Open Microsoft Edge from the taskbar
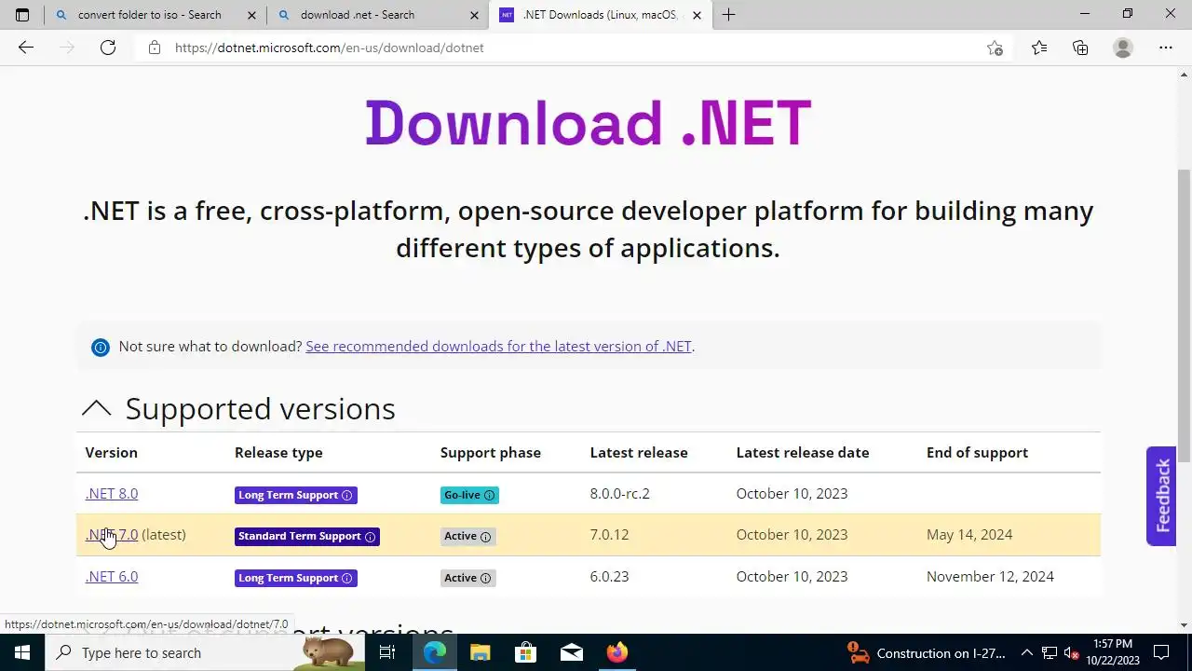This screenshot has height=671, width=1192. 435,652
